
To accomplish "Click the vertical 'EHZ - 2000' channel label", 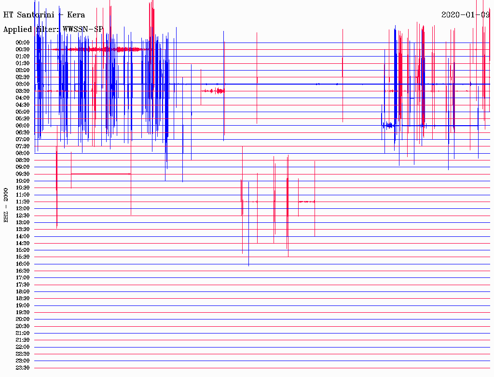I will coord(6,205).
